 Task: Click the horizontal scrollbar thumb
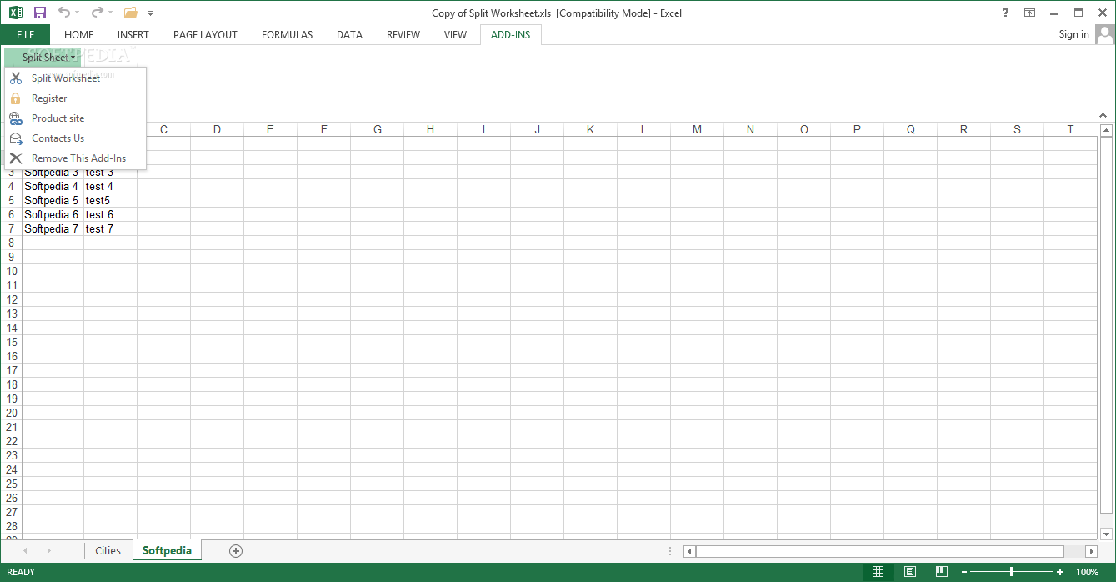click(x=880, y=551)
